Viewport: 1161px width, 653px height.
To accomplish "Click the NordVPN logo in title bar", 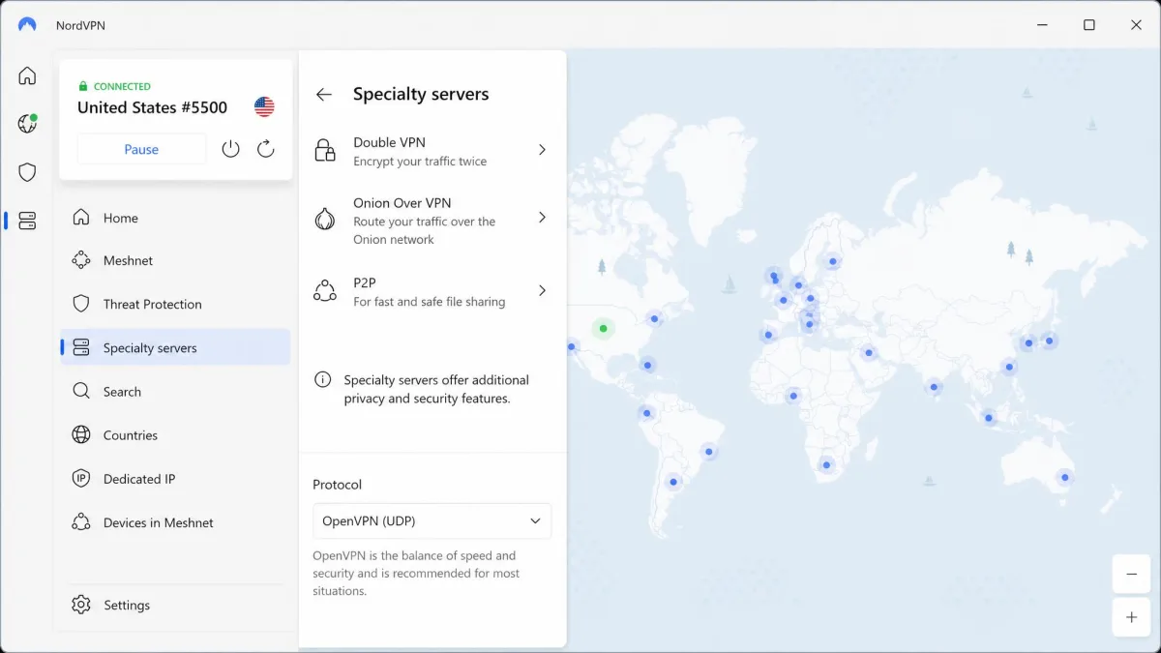I will [27, 25].
